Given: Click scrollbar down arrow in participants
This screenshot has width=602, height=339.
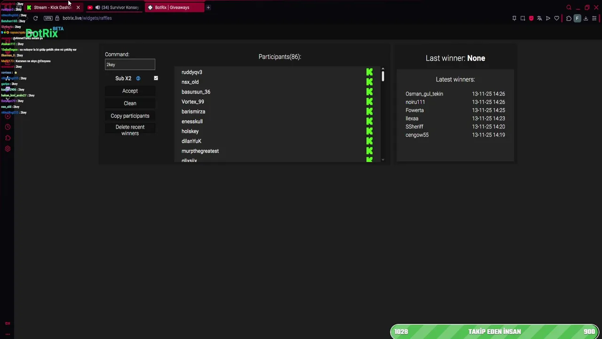Looking at the screenshot, I should click(383, 160).
